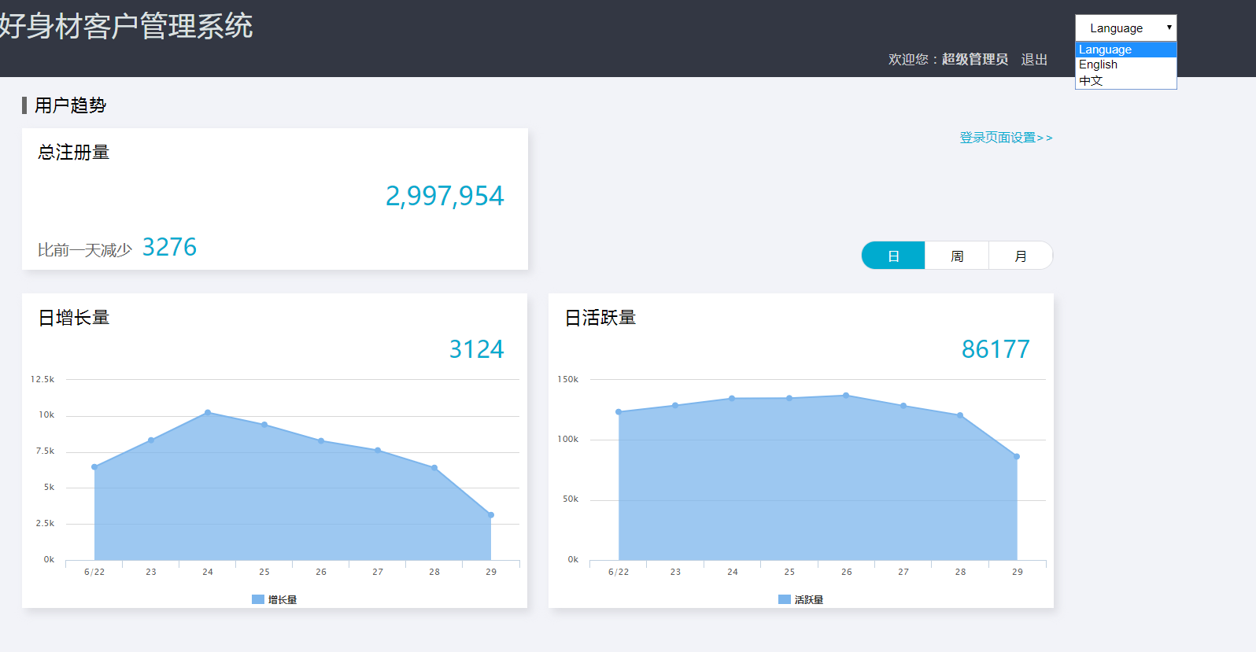Switch to the 日 daily view
1256x652 pixels.
(x=893, y=256)
